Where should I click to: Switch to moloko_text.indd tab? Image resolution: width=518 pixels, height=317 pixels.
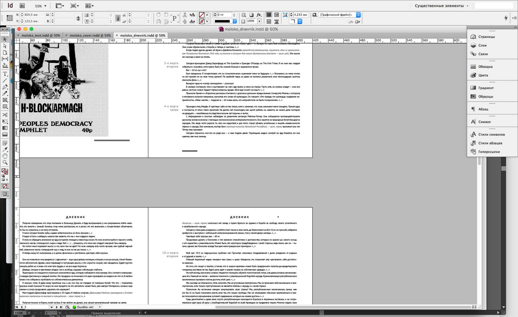pyautogui.click(x=41, y=35)
